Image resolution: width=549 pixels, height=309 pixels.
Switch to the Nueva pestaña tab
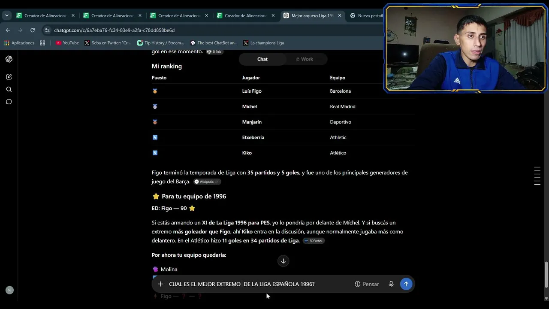point(366,16)
